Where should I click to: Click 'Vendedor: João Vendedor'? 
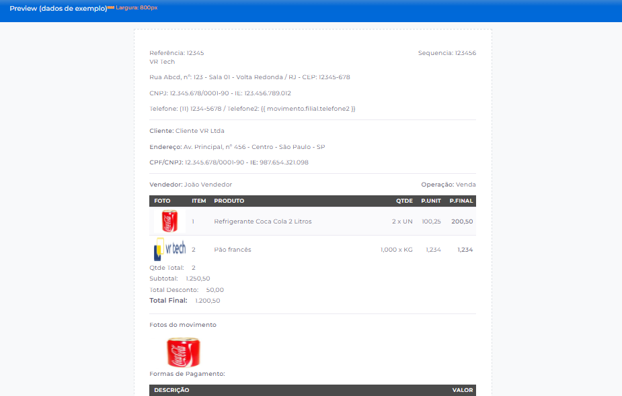click(191, 185)
